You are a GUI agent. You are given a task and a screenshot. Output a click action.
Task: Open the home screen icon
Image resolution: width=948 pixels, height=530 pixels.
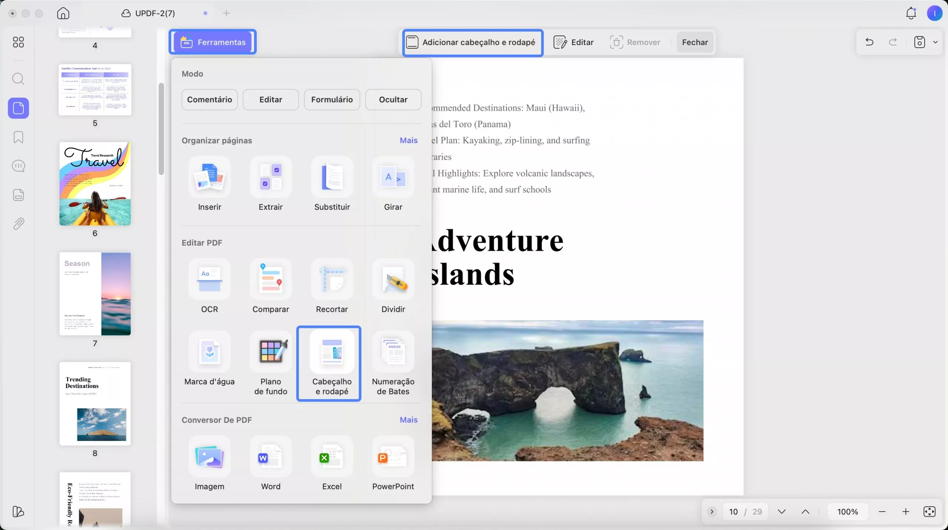(x=63, y=13)
